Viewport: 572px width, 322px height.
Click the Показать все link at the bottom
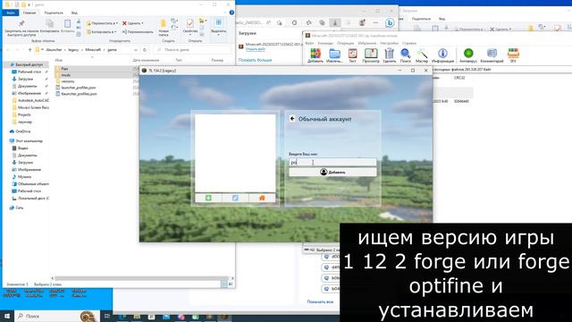point(320,302)
